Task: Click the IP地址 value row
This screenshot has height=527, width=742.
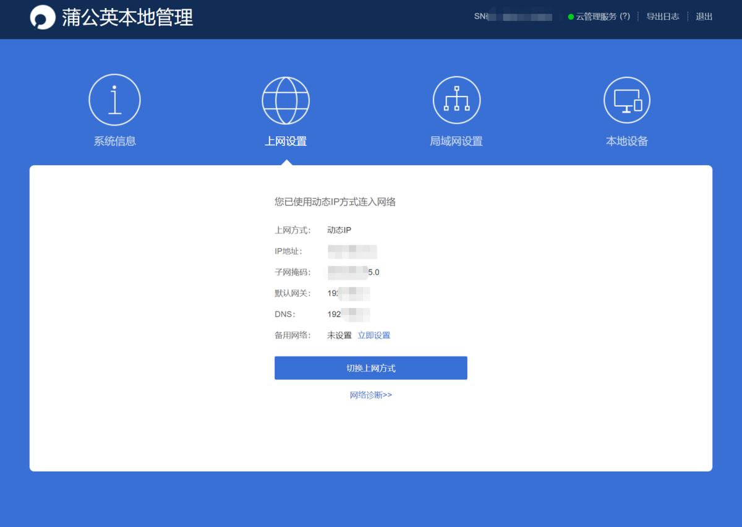Action: (x=352, y=251)
